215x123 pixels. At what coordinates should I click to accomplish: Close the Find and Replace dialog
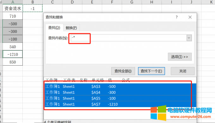tap(190, 17)
